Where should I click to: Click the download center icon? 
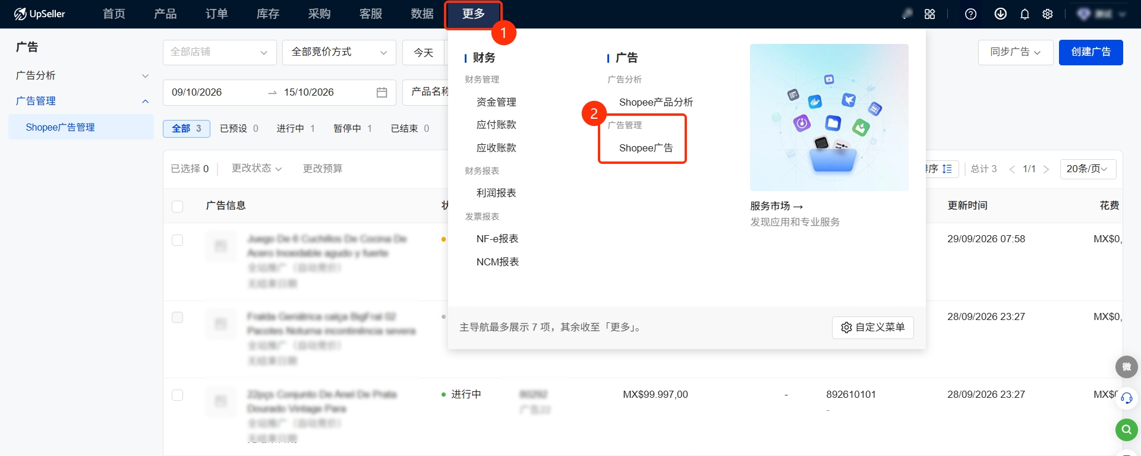point(1001,14)
